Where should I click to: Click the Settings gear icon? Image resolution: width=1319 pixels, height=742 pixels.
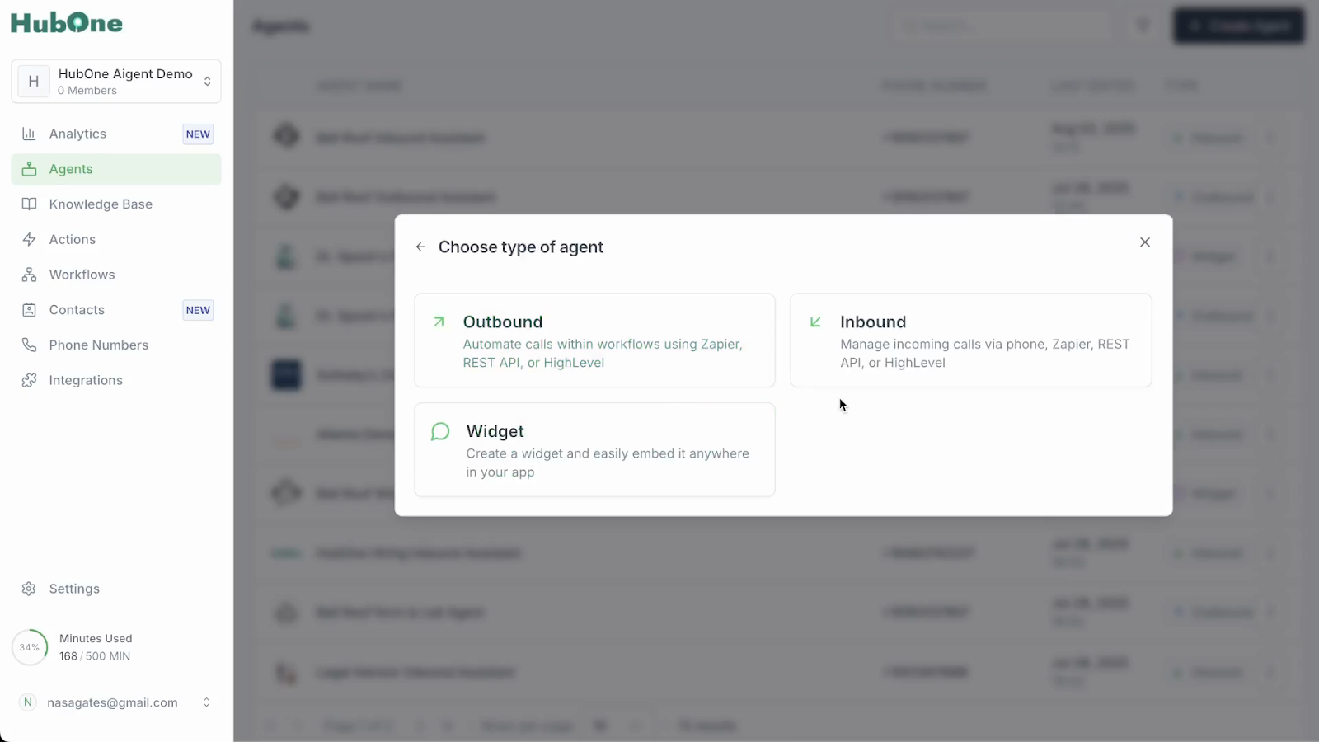coord(29,589)
